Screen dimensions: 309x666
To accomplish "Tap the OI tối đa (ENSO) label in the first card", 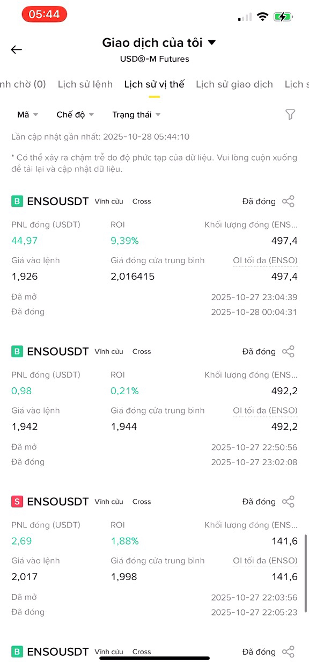I will pyautogui.click(x=265, y=260).
